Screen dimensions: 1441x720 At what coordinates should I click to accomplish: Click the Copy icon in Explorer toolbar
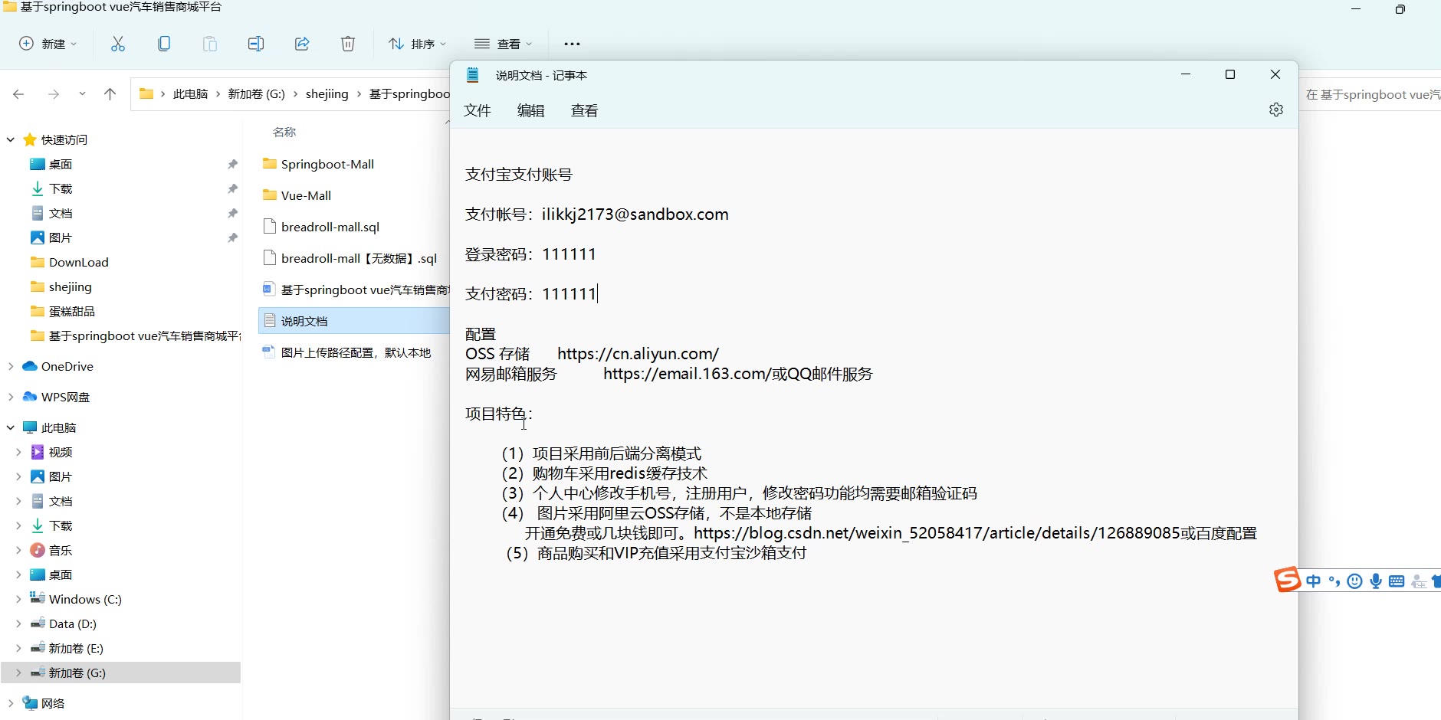point(164,44)
